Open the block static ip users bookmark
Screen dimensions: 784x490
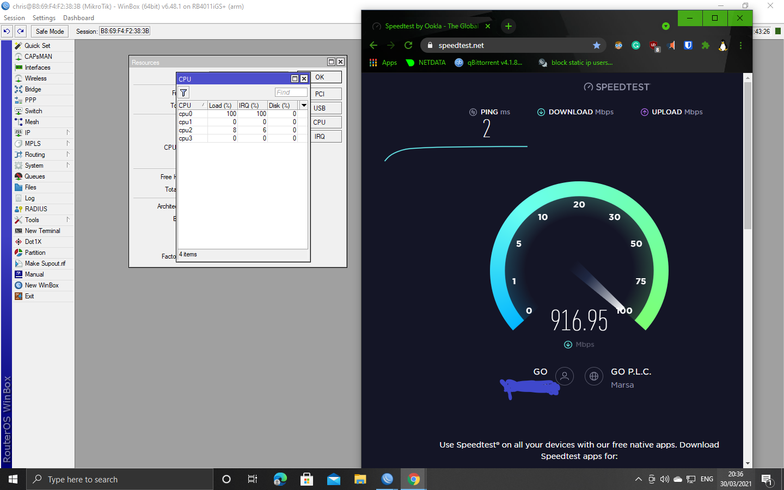tap(576, 63)
